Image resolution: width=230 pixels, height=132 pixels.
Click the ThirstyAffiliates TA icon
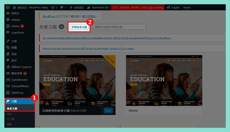tap(8, 86)
